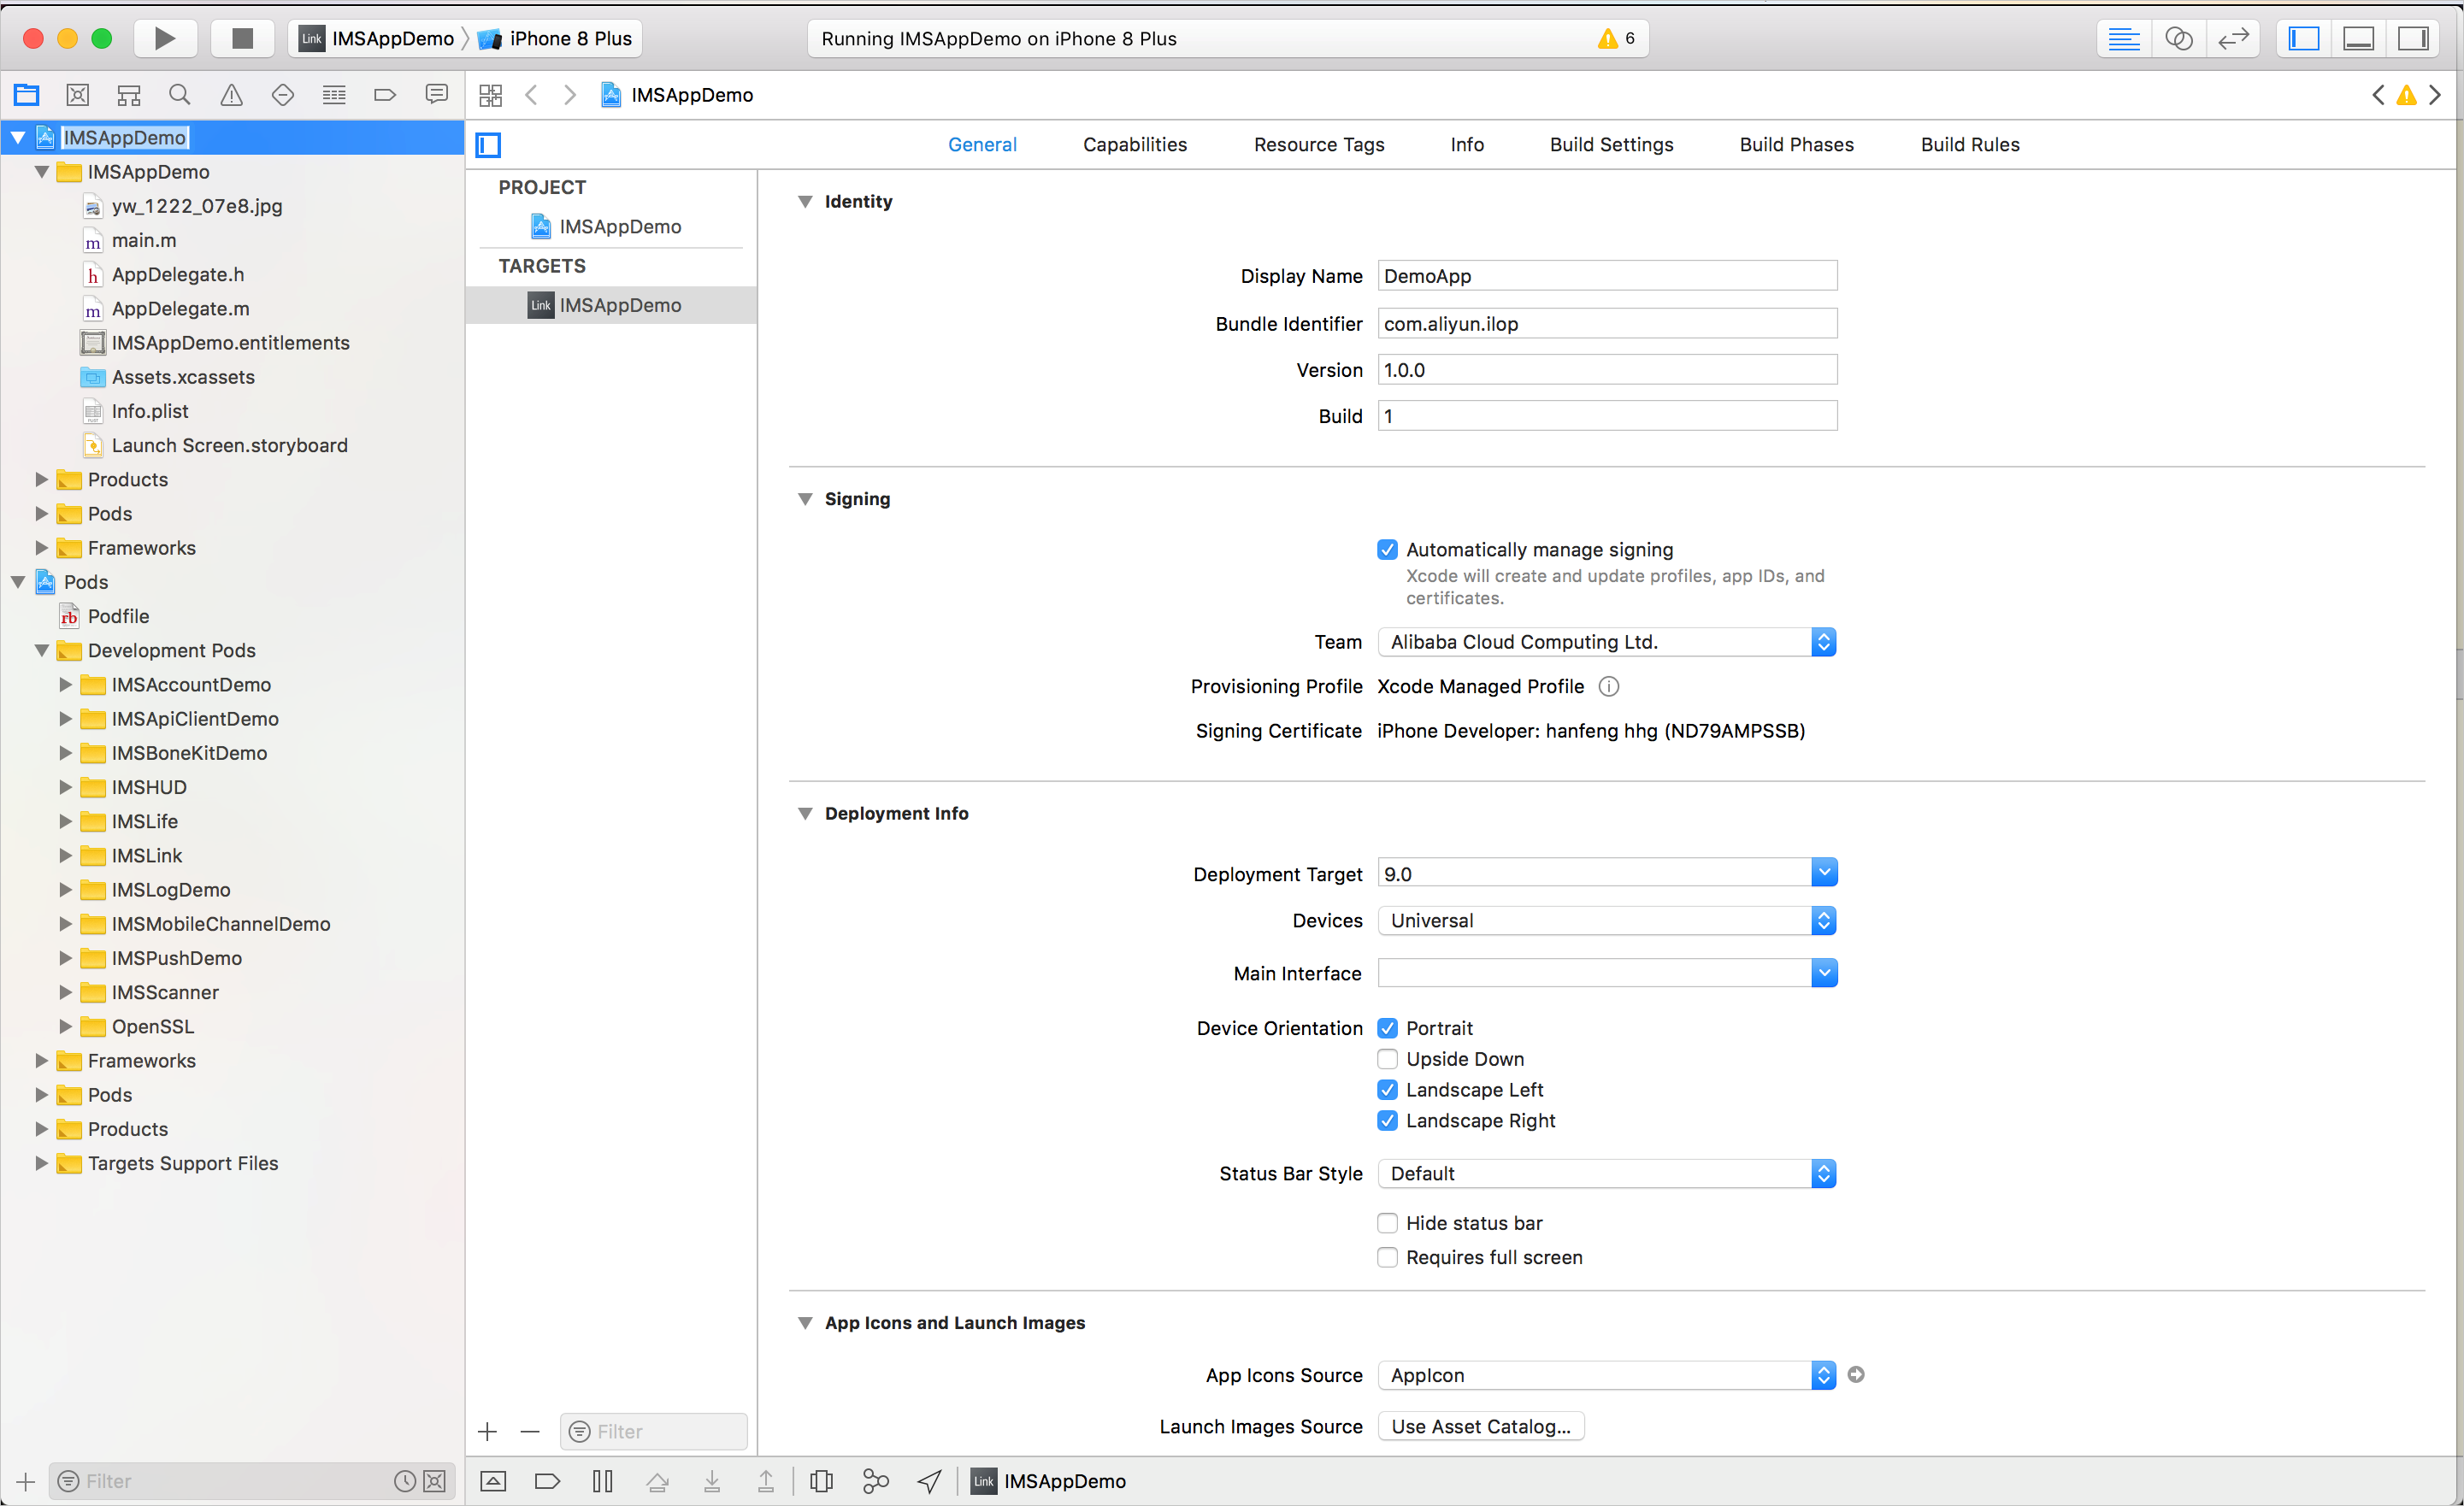This screenshot has height=1506, width=2464.
Task: Click the Bundle Identifier field
Action: tap(1607, 323)
